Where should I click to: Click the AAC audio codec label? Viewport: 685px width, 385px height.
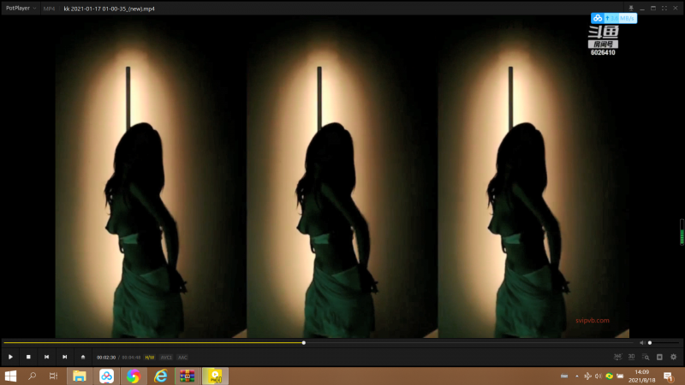[182, 357]
